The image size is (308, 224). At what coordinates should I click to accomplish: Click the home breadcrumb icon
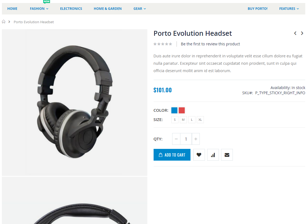coord(4,22)
